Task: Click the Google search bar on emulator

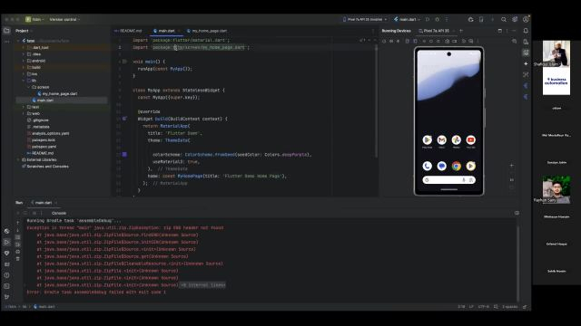Action: pyautogui.click(x=448, y=180)
